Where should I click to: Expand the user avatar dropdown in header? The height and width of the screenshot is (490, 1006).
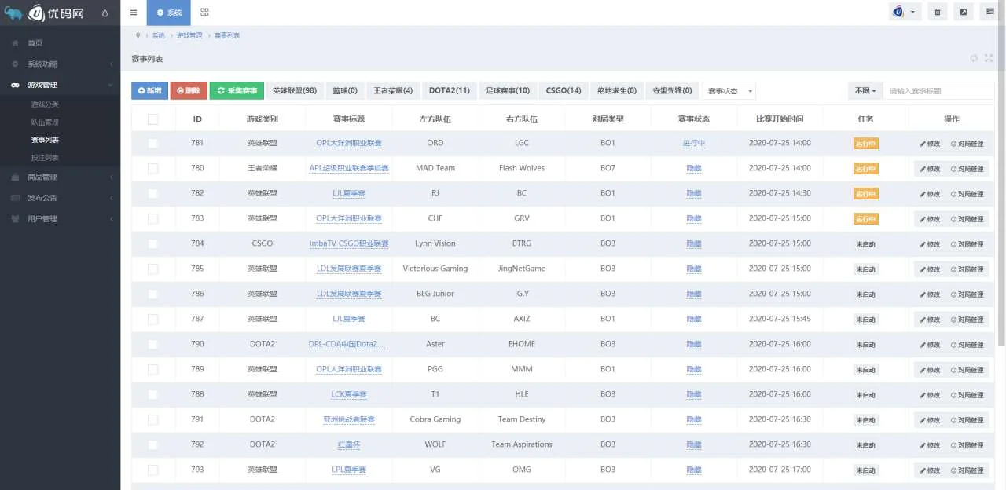coord(905,12)
